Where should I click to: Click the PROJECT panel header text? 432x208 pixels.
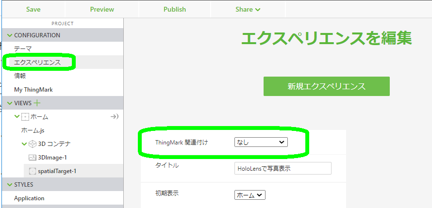point(63,24)
